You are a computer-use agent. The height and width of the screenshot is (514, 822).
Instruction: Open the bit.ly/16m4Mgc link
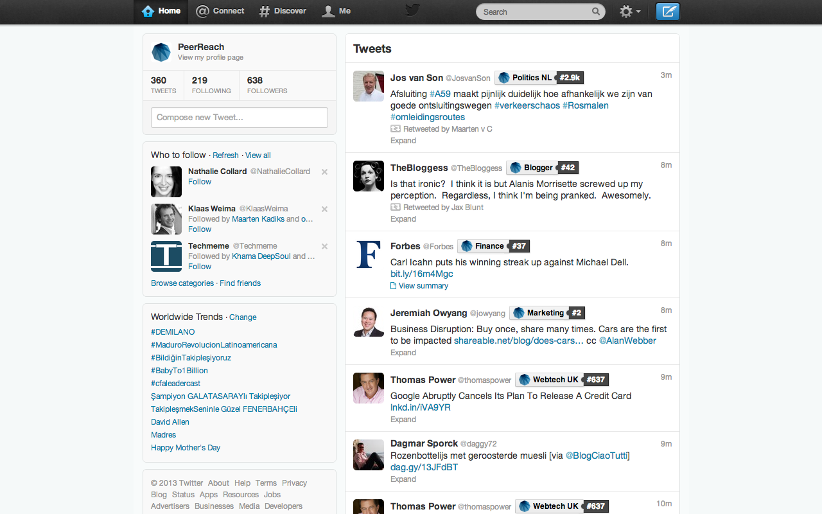click(x=422, y=274)
